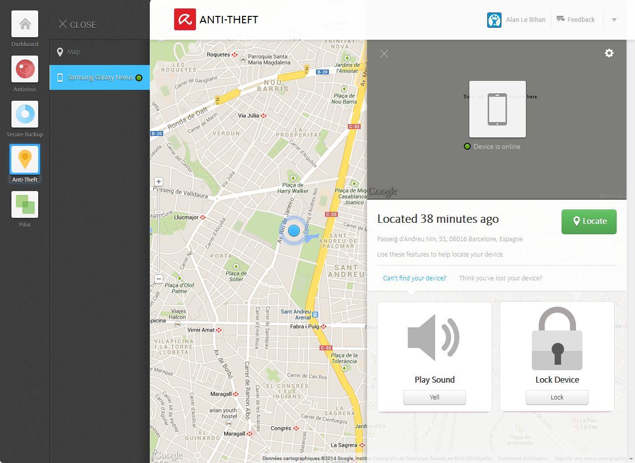635x463 pixels.
Task: Open device settings gear icon
Action: click(609, 53)
